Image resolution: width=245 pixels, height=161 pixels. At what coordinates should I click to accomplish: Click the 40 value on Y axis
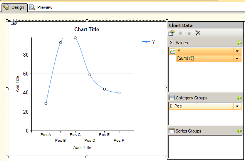point(26,93)
